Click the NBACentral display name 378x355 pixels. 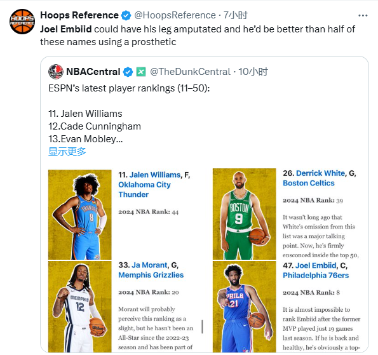[93, 72]
